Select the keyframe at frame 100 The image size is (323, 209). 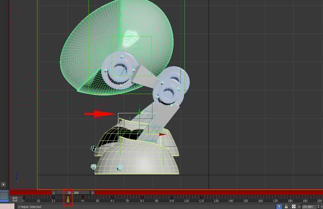tap(172, 198)
